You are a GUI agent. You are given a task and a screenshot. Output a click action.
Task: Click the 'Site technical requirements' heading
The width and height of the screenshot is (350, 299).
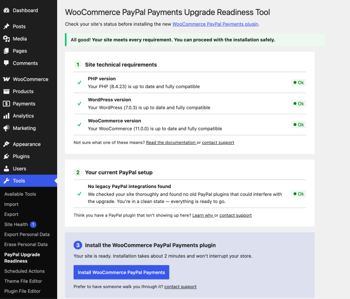121,65
